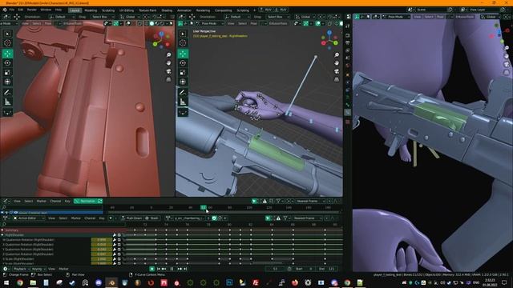Select the Select Box tool in middle viewport
This screenshot has width=513, height=288.
[x=183, y=34]
